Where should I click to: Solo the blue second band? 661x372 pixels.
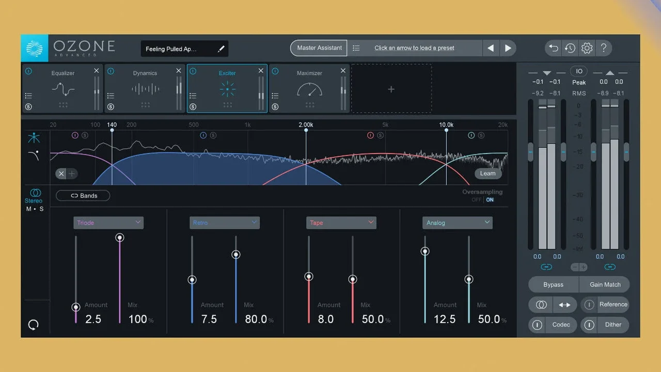(x=213, y=135)
